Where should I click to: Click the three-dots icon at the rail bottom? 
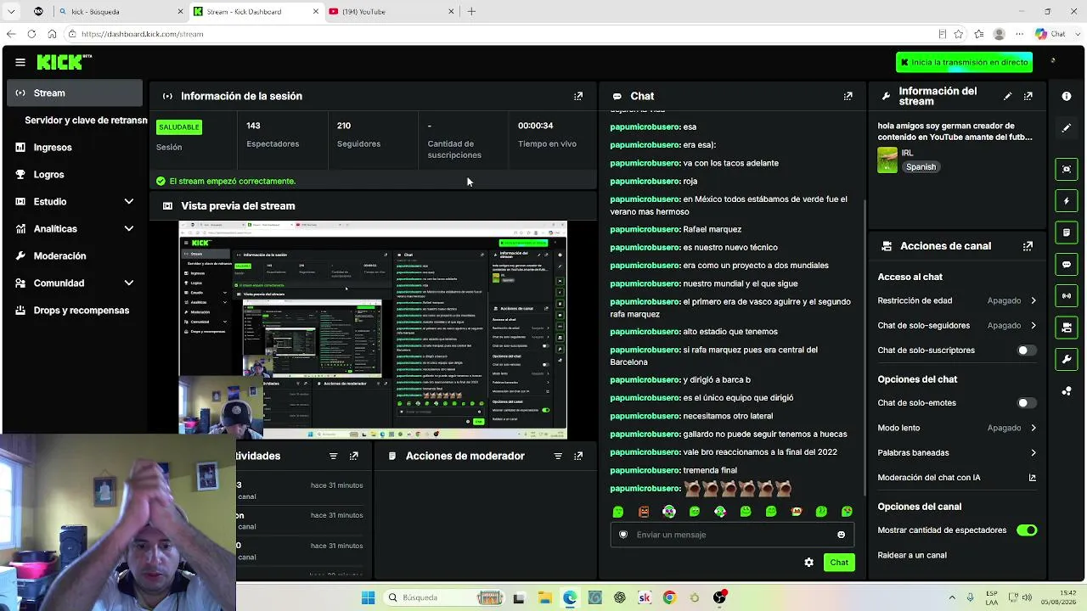click(1067, 391)
